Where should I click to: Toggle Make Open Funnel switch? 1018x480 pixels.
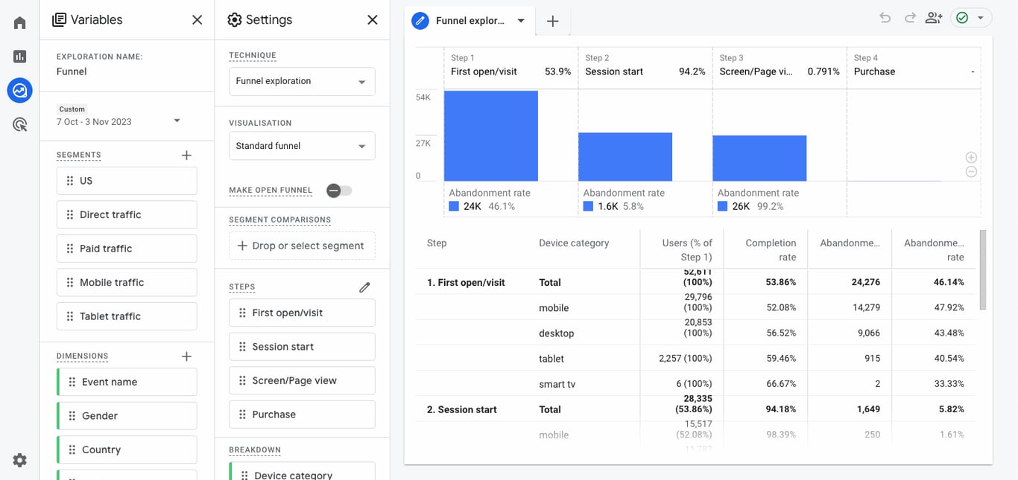point(339,191)
